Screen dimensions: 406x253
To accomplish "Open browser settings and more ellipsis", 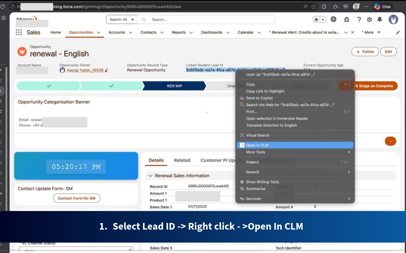I will click(366, 6).
